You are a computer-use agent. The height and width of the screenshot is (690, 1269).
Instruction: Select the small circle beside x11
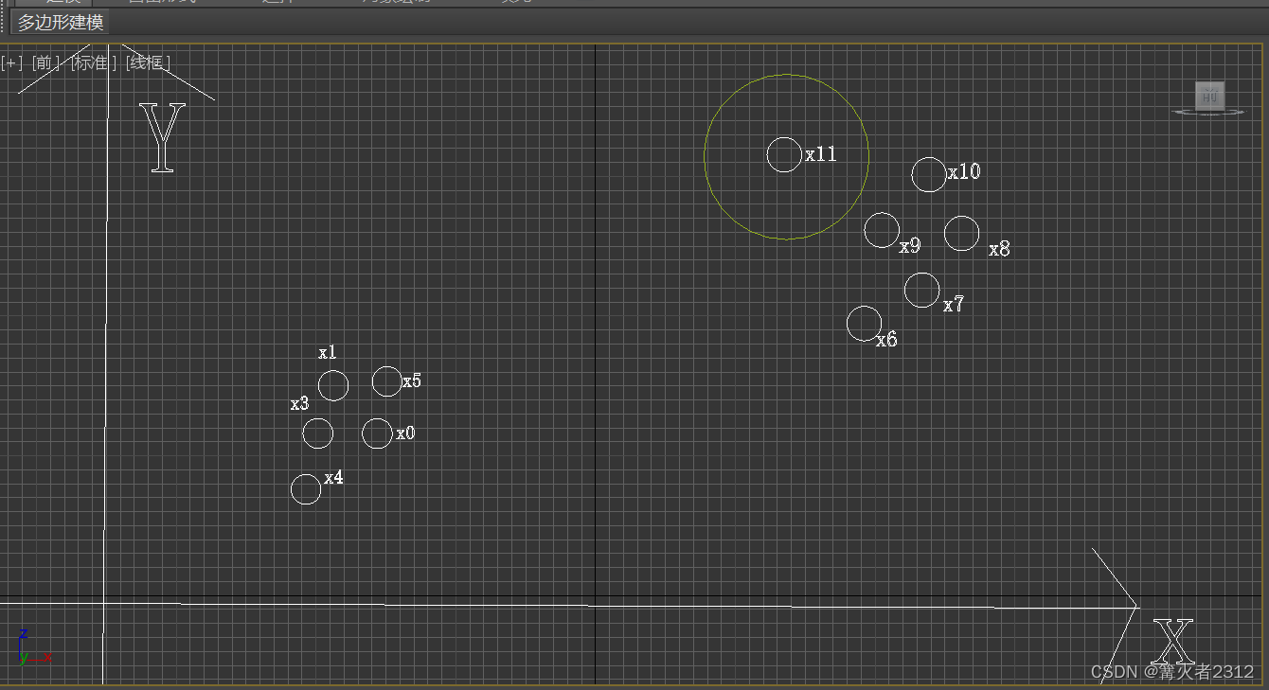[x=784, y=154]
